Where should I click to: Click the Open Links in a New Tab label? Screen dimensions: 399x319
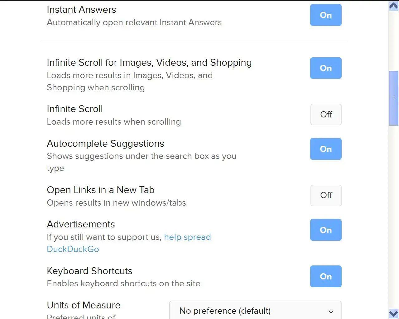click(x=100, y=190)
